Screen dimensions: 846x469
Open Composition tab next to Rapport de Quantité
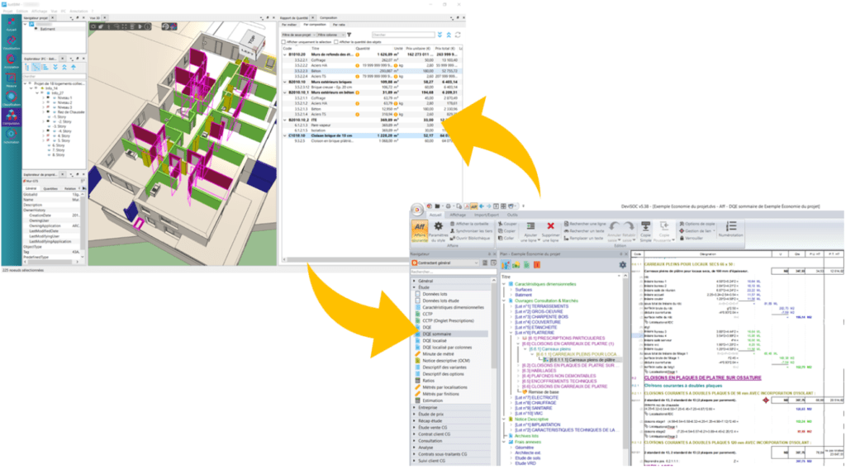[x=328, y=18]
